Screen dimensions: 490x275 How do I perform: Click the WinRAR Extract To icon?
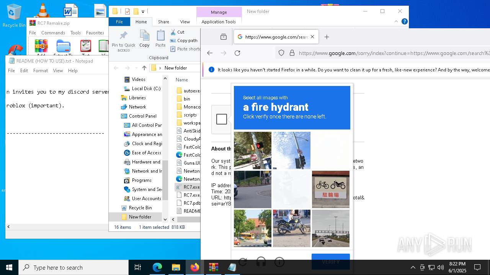[x=63, y=46]
